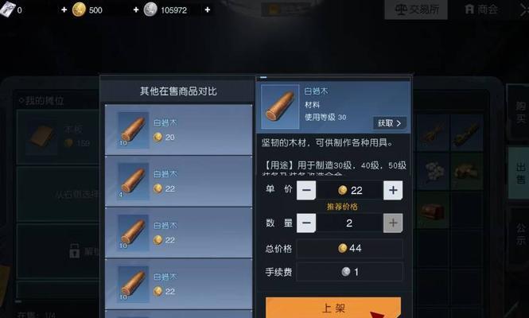Click the 木板 item in my stall
Screen dimensions: 529x318
pyautogui.click(x=57, y=137)
